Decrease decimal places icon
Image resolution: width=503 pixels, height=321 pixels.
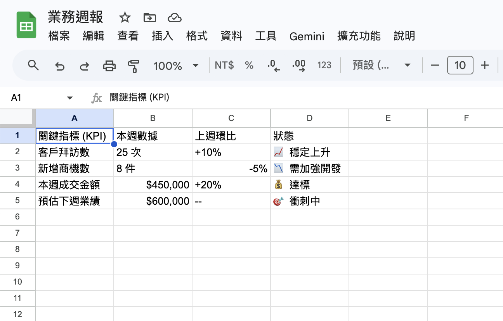pos(273,66)
